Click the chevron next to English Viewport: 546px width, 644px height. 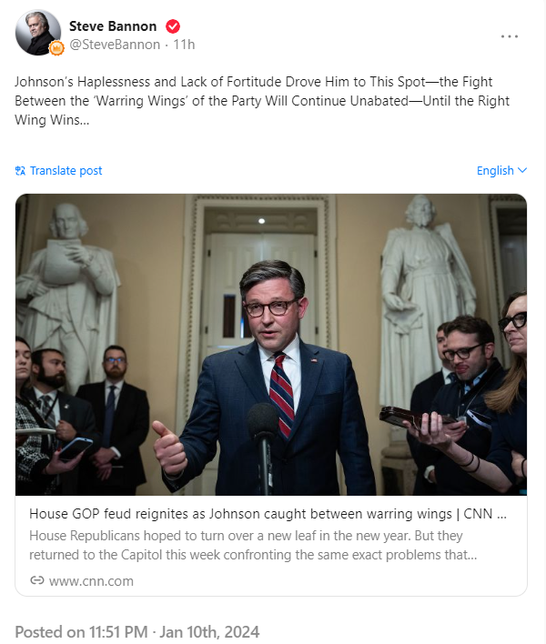(522, 170)
